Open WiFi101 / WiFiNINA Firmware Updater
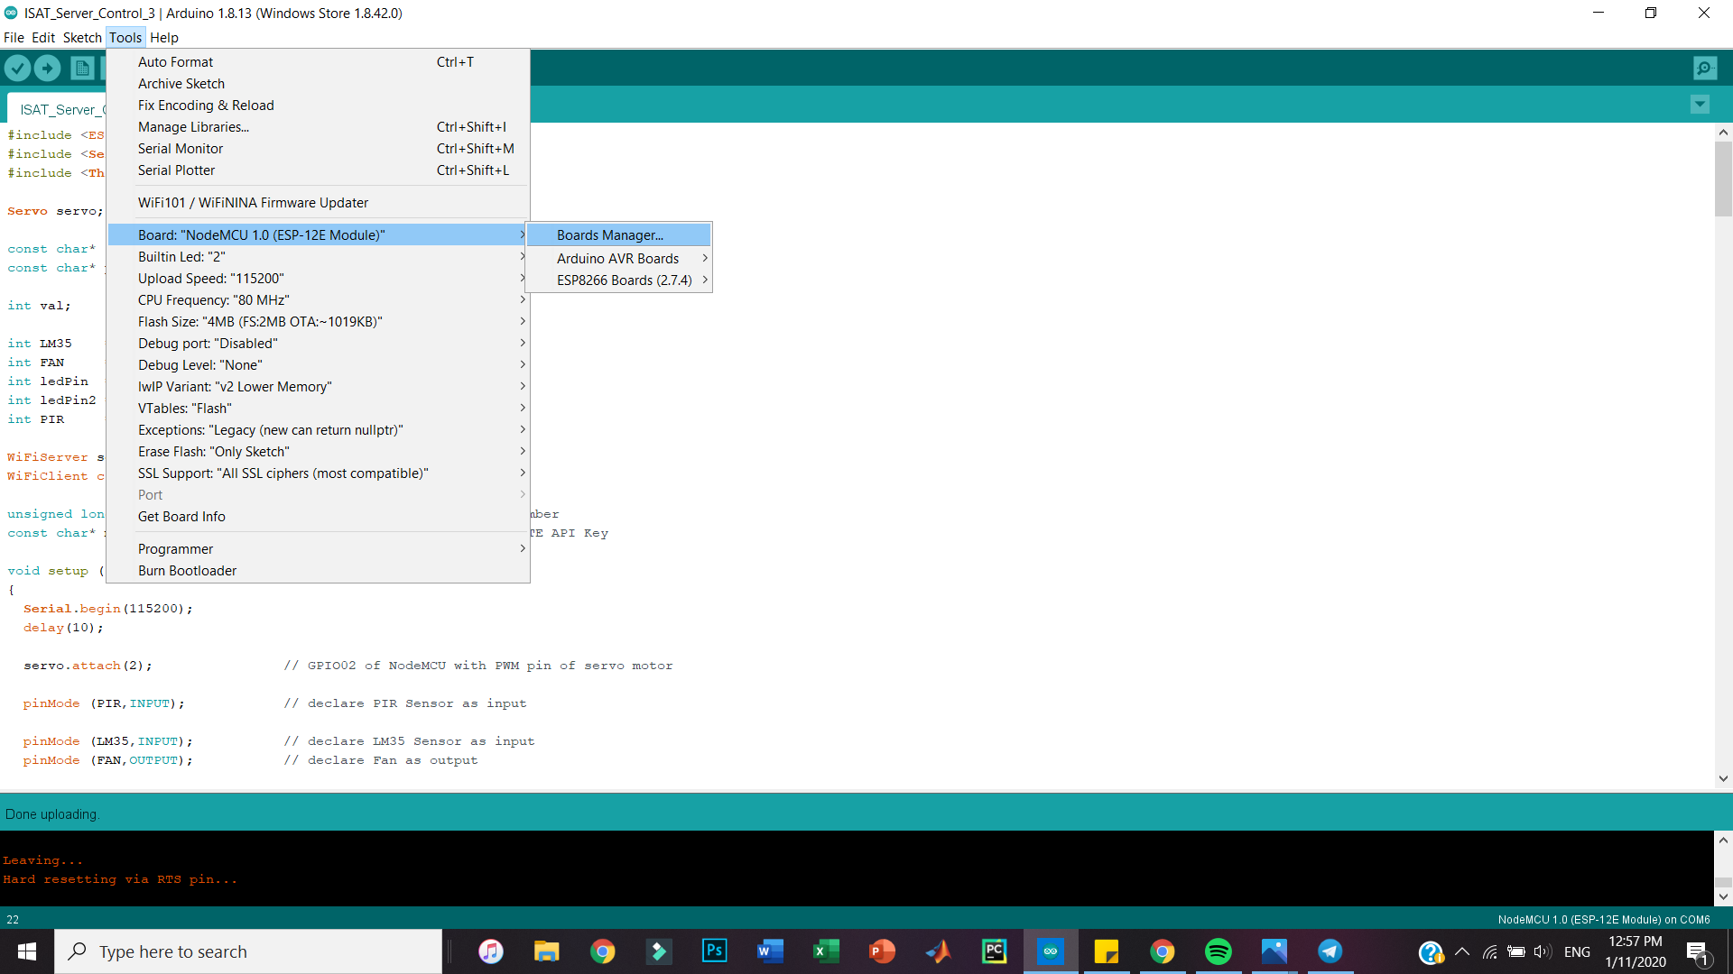 click(x=318, y=203)
